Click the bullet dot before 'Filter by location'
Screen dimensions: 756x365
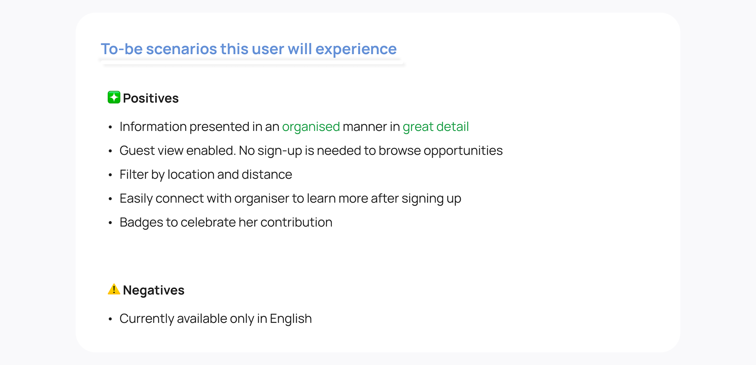[110, 175]
